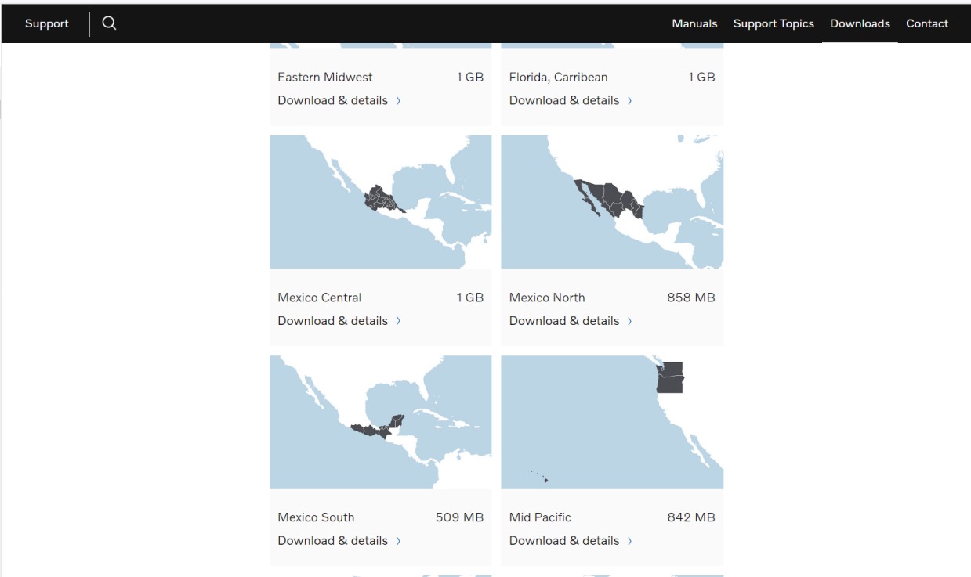The width and height of the screenshot is (971, 577).
Task: Click the chevron after Mexico North details
Action: tap(629, 321)
